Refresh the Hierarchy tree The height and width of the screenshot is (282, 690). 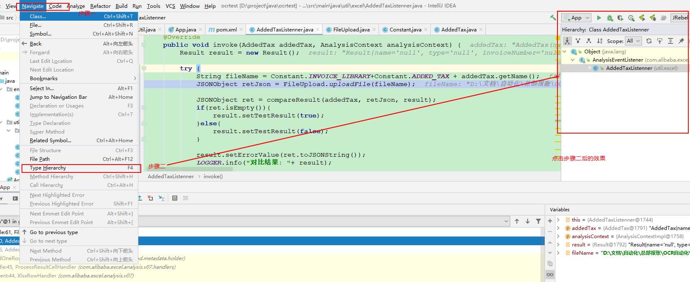click(x=649, y=41)
